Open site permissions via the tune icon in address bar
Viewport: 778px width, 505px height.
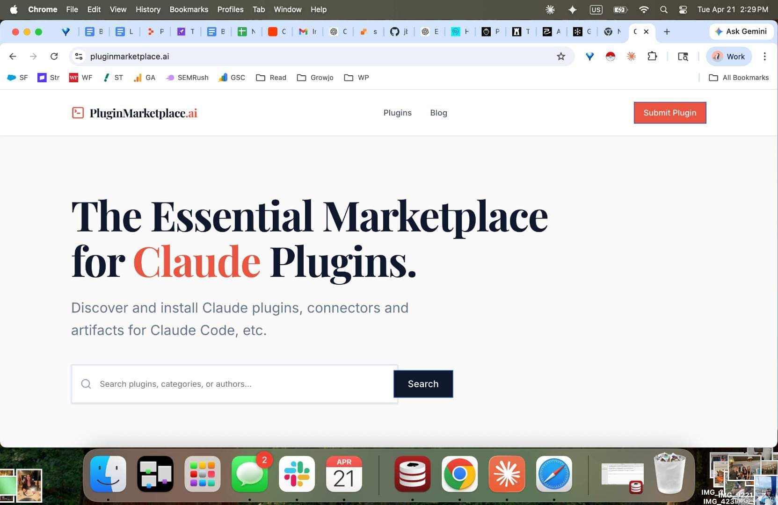point(79,56)
